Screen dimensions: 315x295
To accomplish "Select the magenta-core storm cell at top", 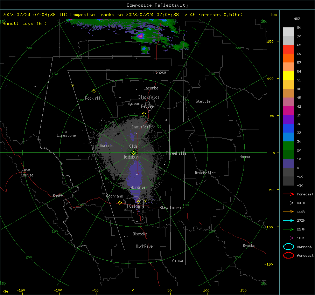I will pos(140,36).
